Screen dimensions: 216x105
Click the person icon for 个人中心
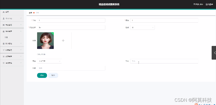click(x=4, y=18)
